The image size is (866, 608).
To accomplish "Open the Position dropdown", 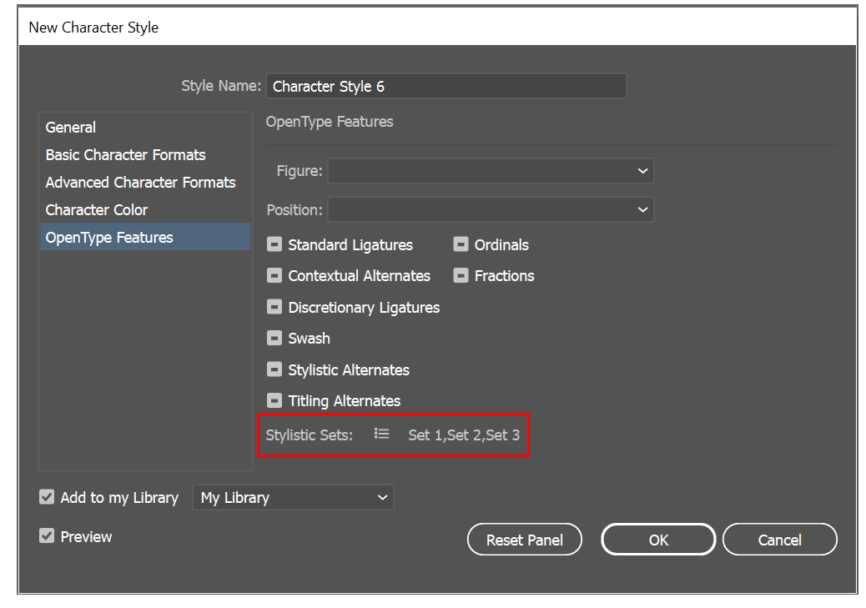I will pyautogui.click(x=491, y=209).
